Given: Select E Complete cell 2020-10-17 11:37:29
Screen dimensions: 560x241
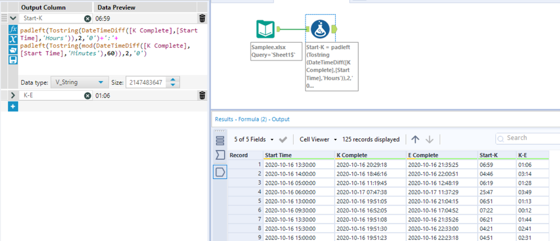Looking at the screenshot, I should (x=442, y=192).
